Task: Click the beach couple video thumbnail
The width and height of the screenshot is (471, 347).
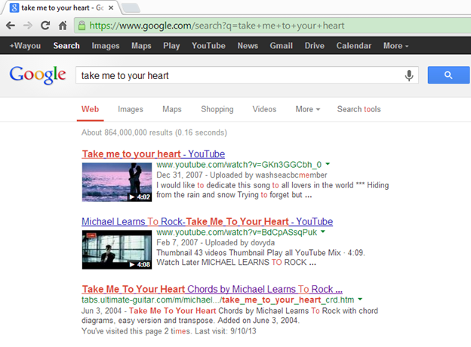Action: (x=117, y=182)
